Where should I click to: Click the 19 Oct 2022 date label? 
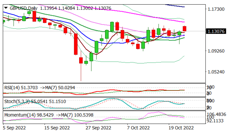(181, 128)
